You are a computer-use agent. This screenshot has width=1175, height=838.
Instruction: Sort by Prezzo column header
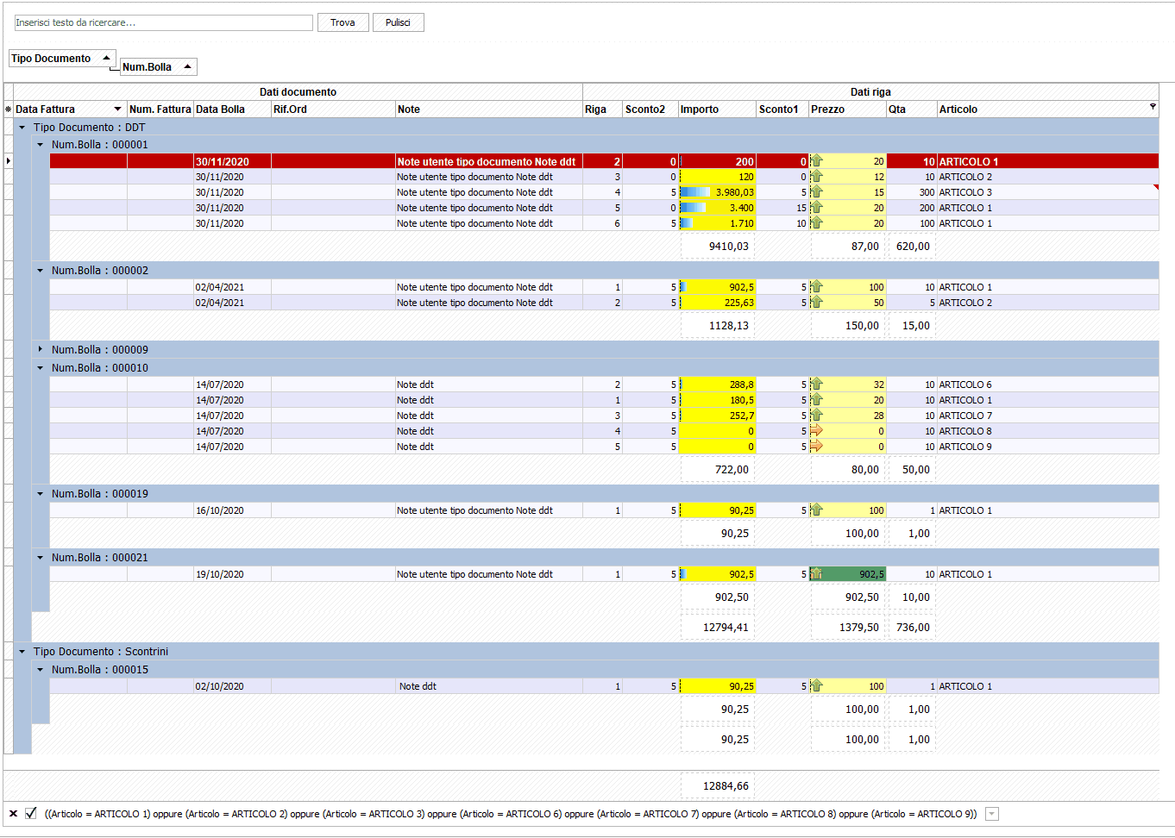pyautogui.click(x=847, y=109)
